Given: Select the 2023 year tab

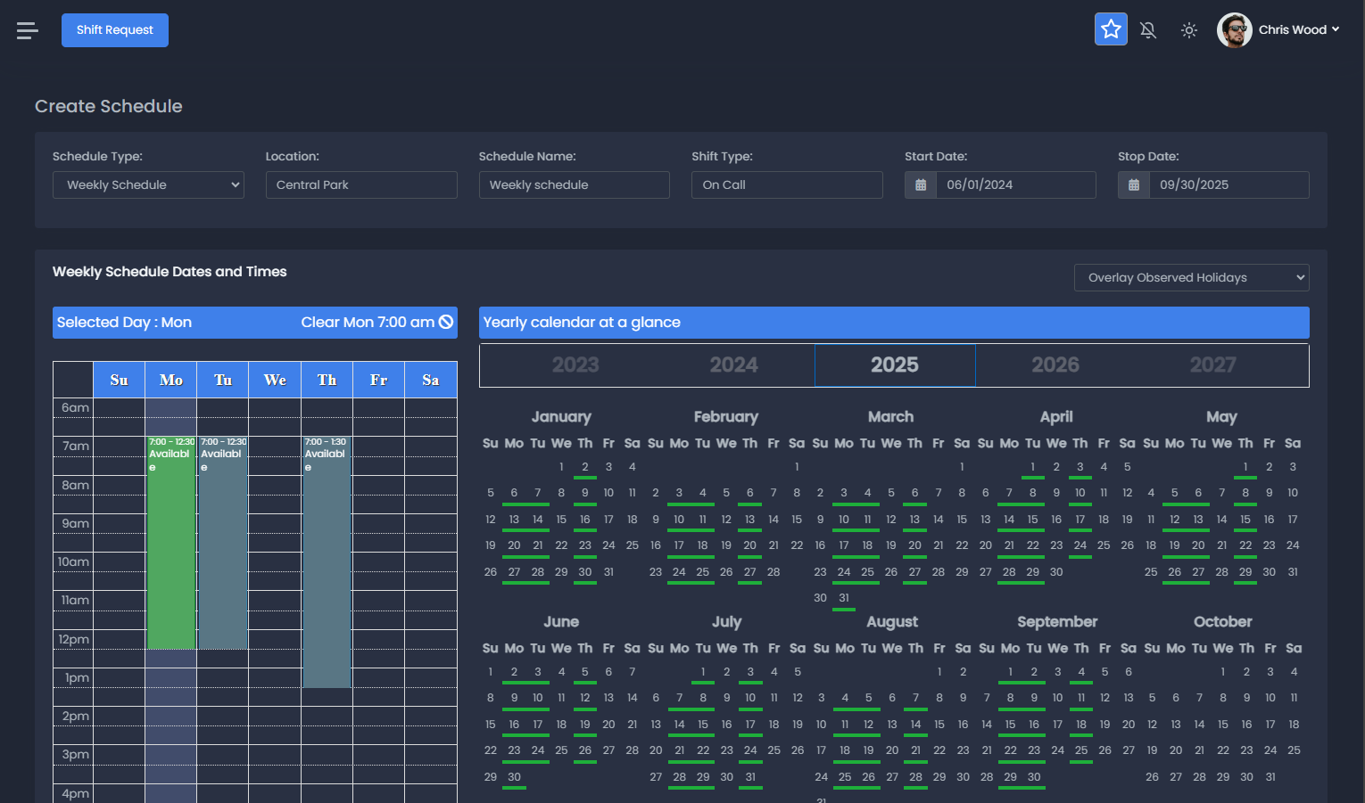Looking at the screenshot, I should coord(575,365).
